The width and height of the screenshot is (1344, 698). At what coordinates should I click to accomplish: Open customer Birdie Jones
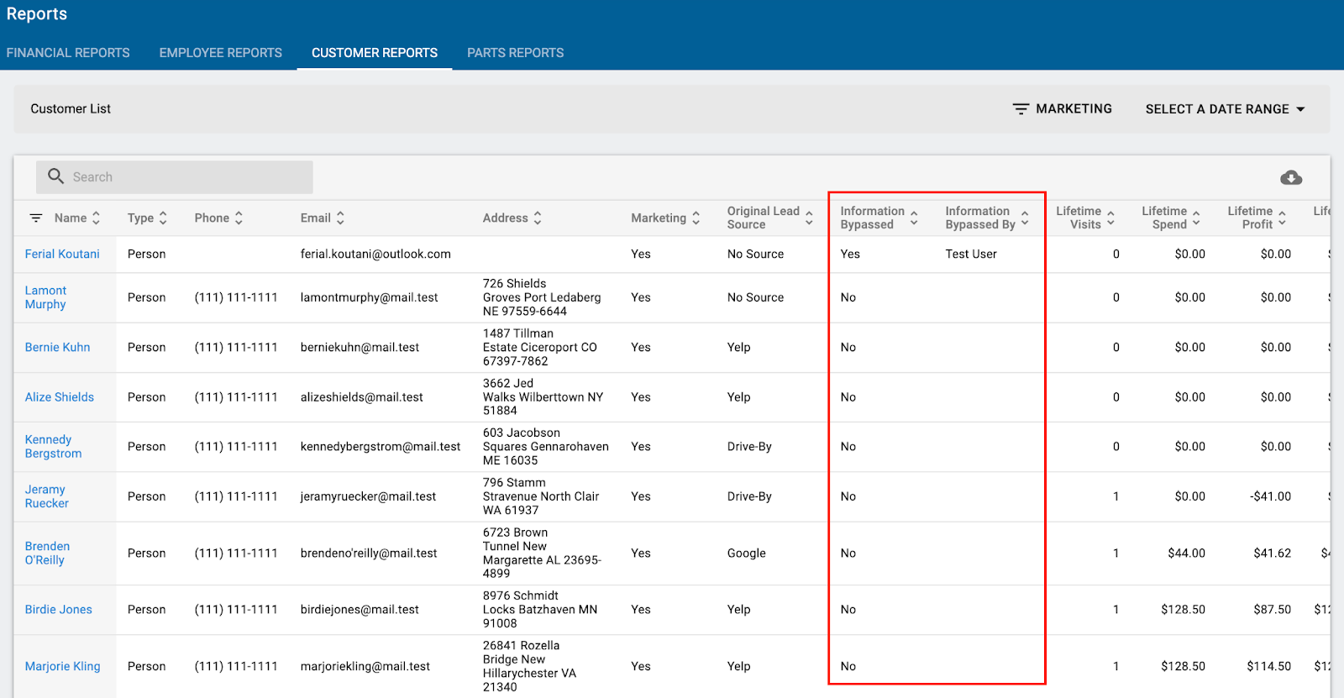(x=59, y=609)
